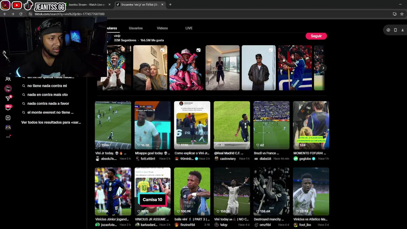Screen dimensions: 407x229
Task: Click the install app icon in address bar
Action: (395, 14)
